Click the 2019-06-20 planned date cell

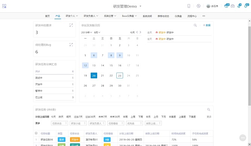pos(131,140)
